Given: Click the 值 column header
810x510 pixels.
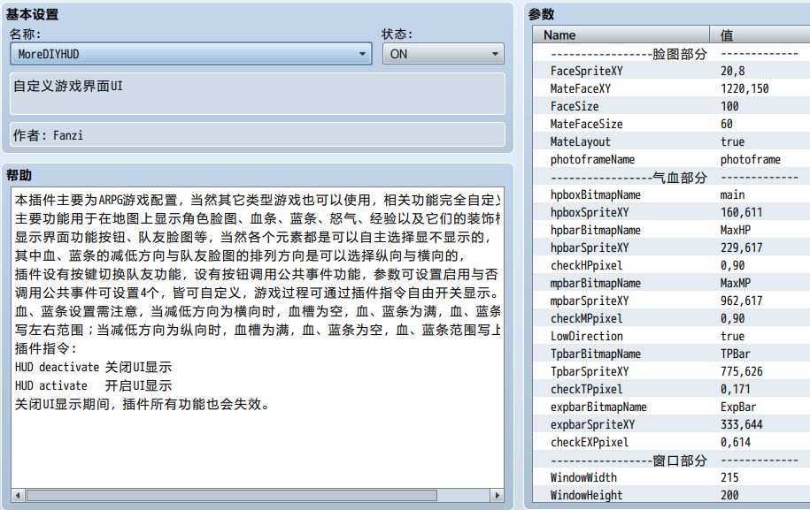Looking at the screenshot, I should 727,35.
